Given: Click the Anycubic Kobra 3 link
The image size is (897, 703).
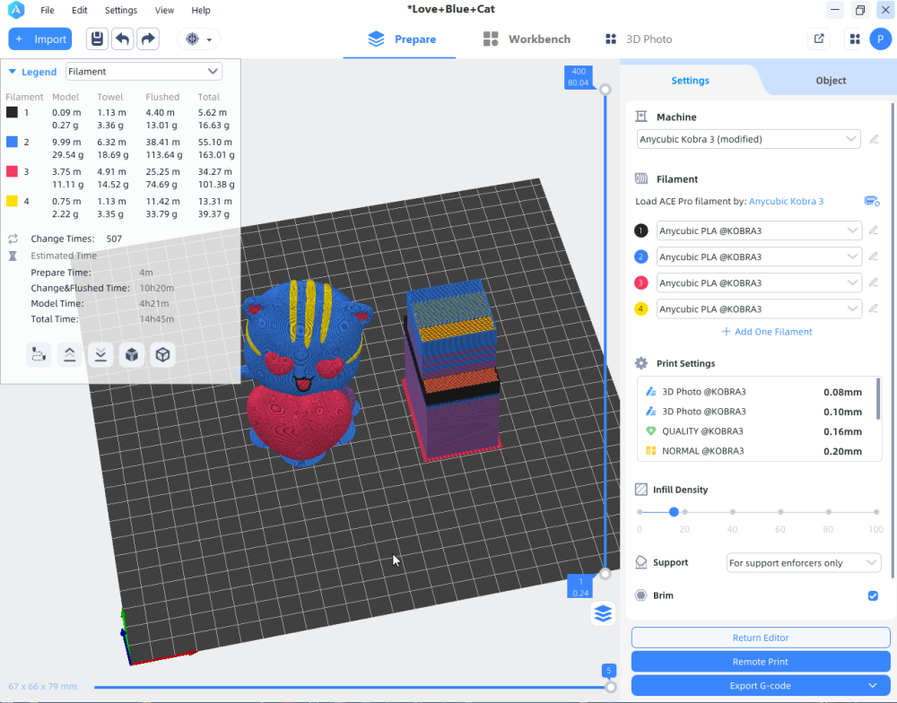Looking at the screenshot, I should point(786,202).
